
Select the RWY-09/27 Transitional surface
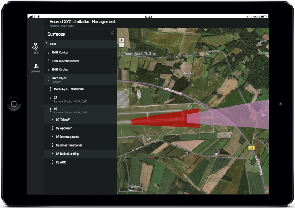click(x=69, y=89)
